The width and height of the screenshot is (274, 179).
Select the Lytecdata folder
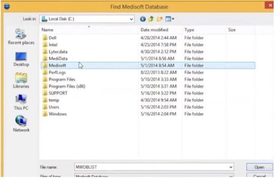(58, 52)
